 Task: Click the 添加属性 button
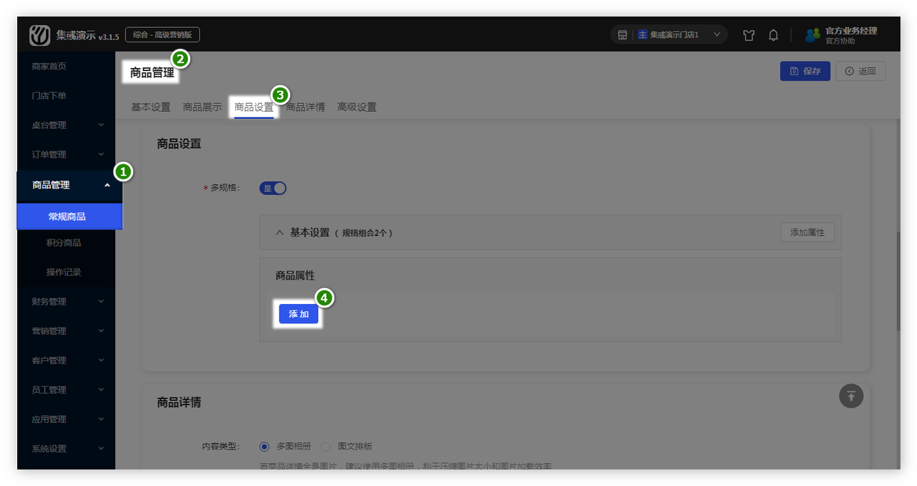807,232
